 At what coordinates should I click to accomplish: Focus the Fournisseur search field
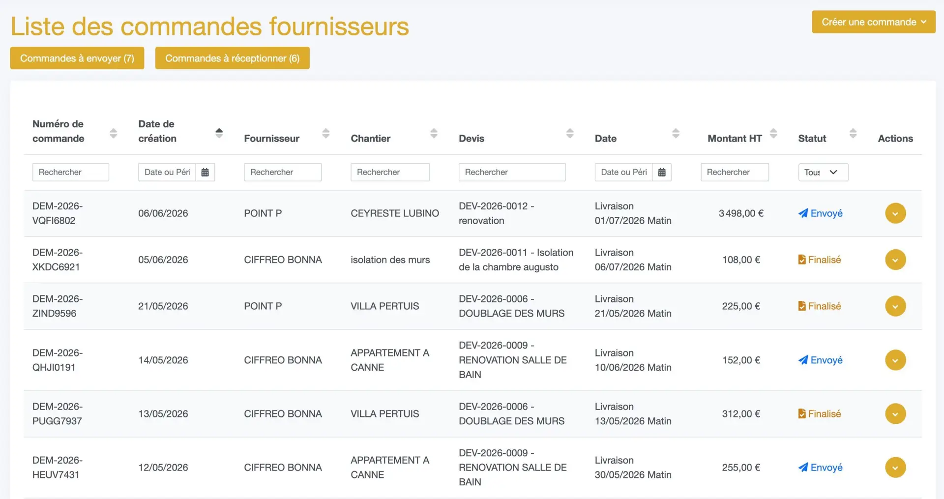pyautogui.click(x=283, y=172)
